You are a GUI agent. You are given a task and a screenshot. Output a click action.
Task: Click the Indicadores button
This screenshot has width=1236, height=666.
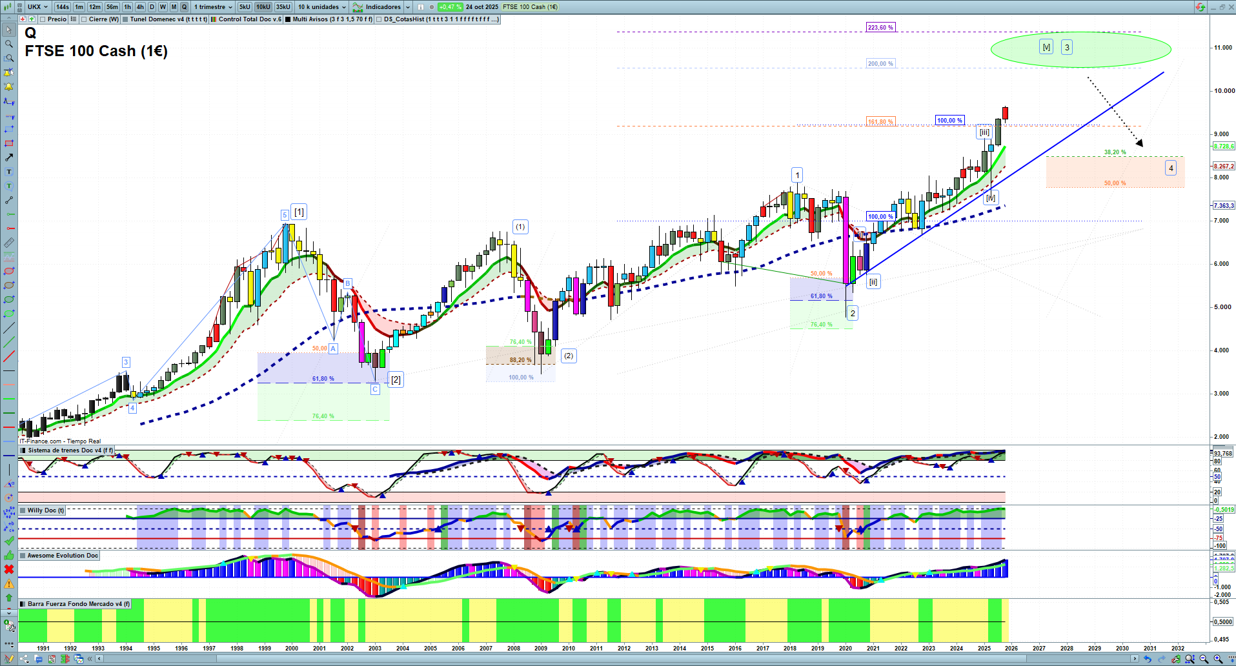click(377, 7)
